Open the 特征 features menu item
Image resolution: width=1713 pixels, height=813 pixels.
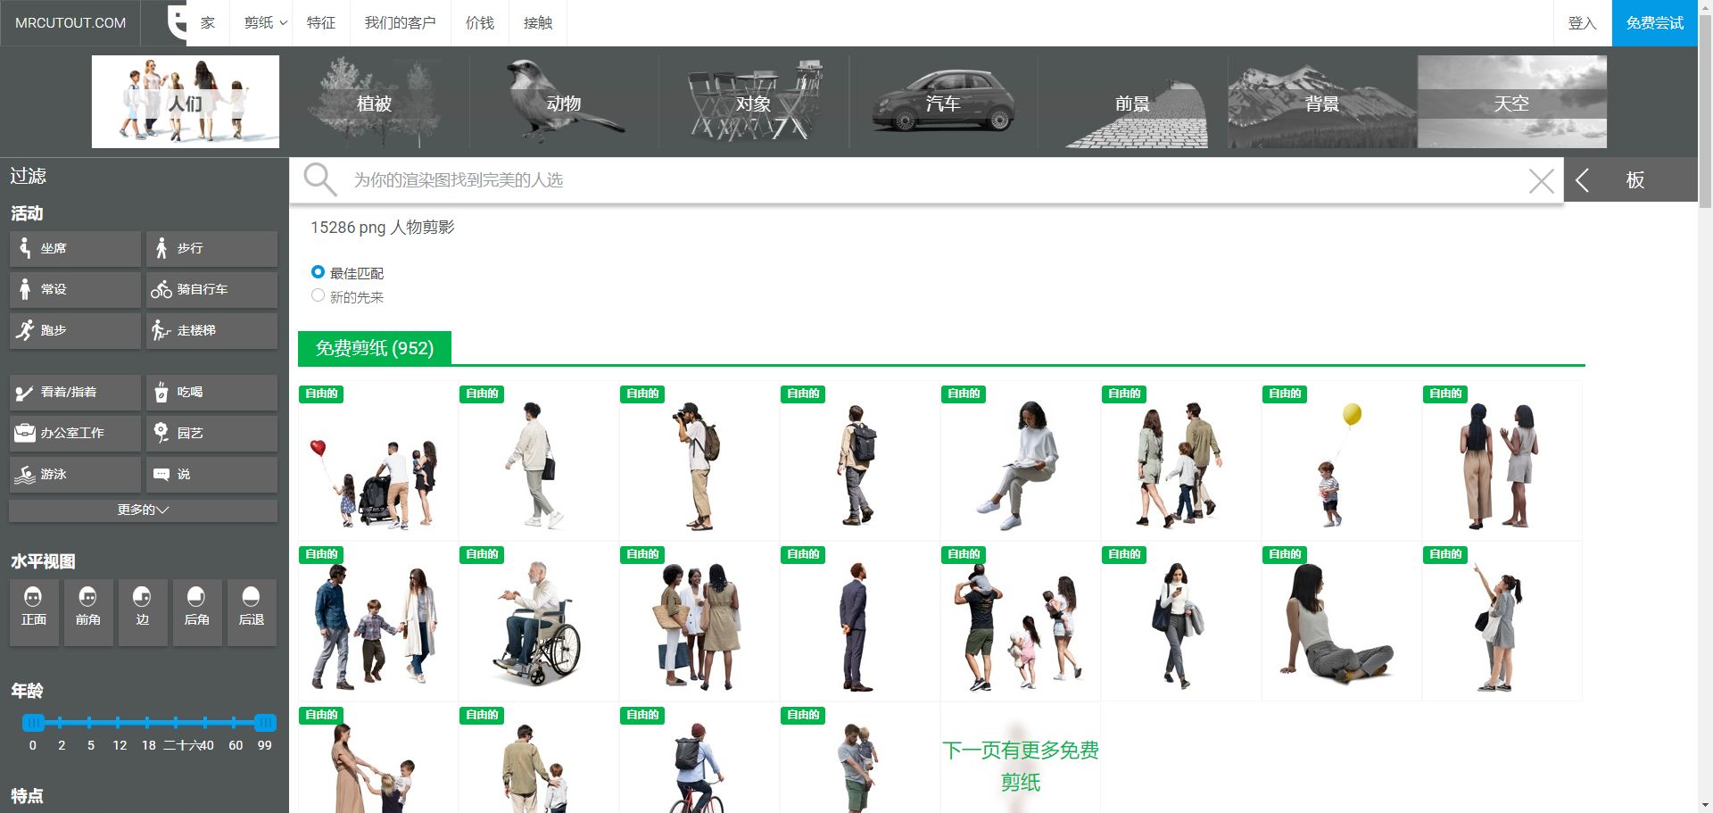(x=321, y=23)
